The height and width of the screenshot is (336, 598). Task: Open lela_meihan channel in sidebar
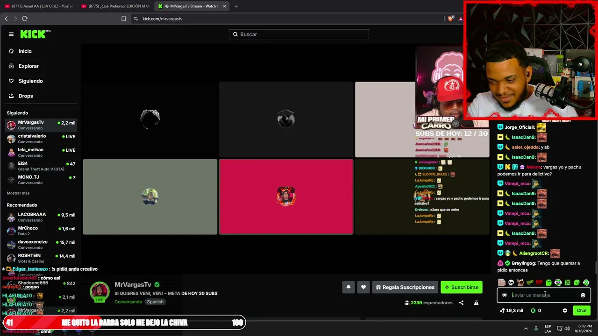click(x=41, y=152)
